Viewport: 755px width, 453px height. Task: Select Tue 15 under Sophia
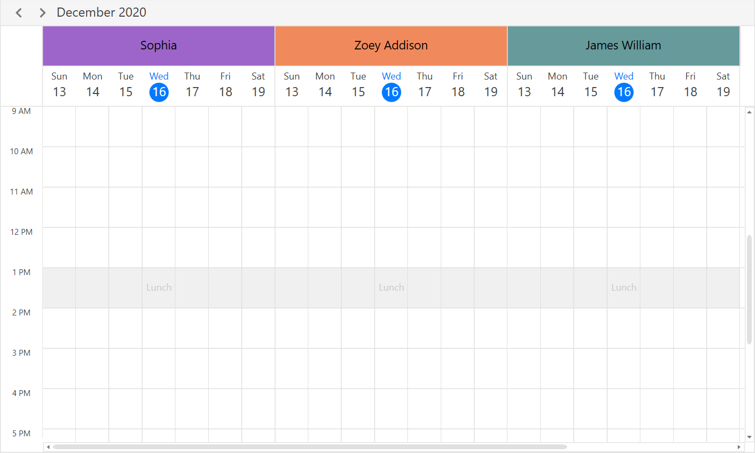point(126,85)
